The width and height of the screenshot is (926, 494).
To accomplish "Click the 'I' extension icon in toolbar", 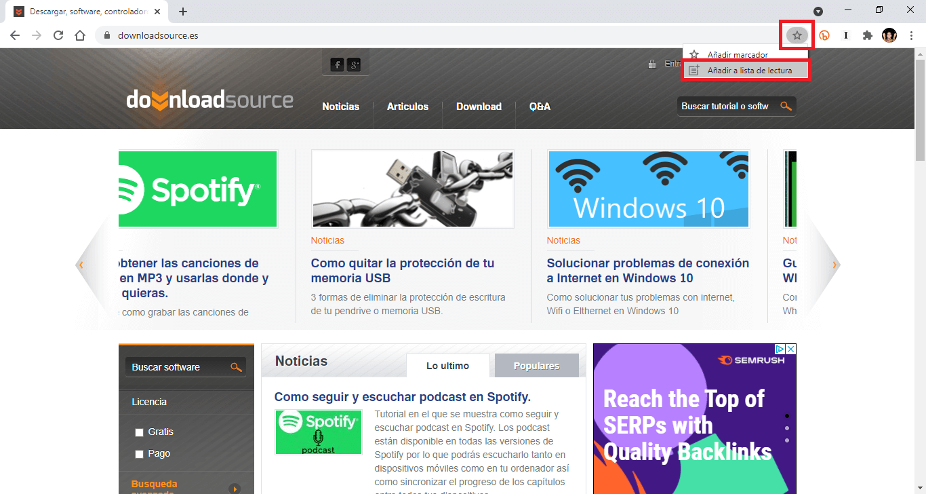I will point(846,35).
